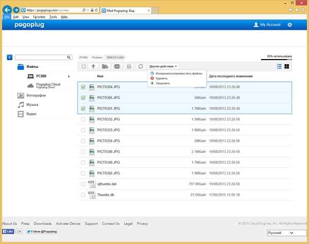
Task: Switch to grid thumbnail view
Action: click(x=287, y=66)
